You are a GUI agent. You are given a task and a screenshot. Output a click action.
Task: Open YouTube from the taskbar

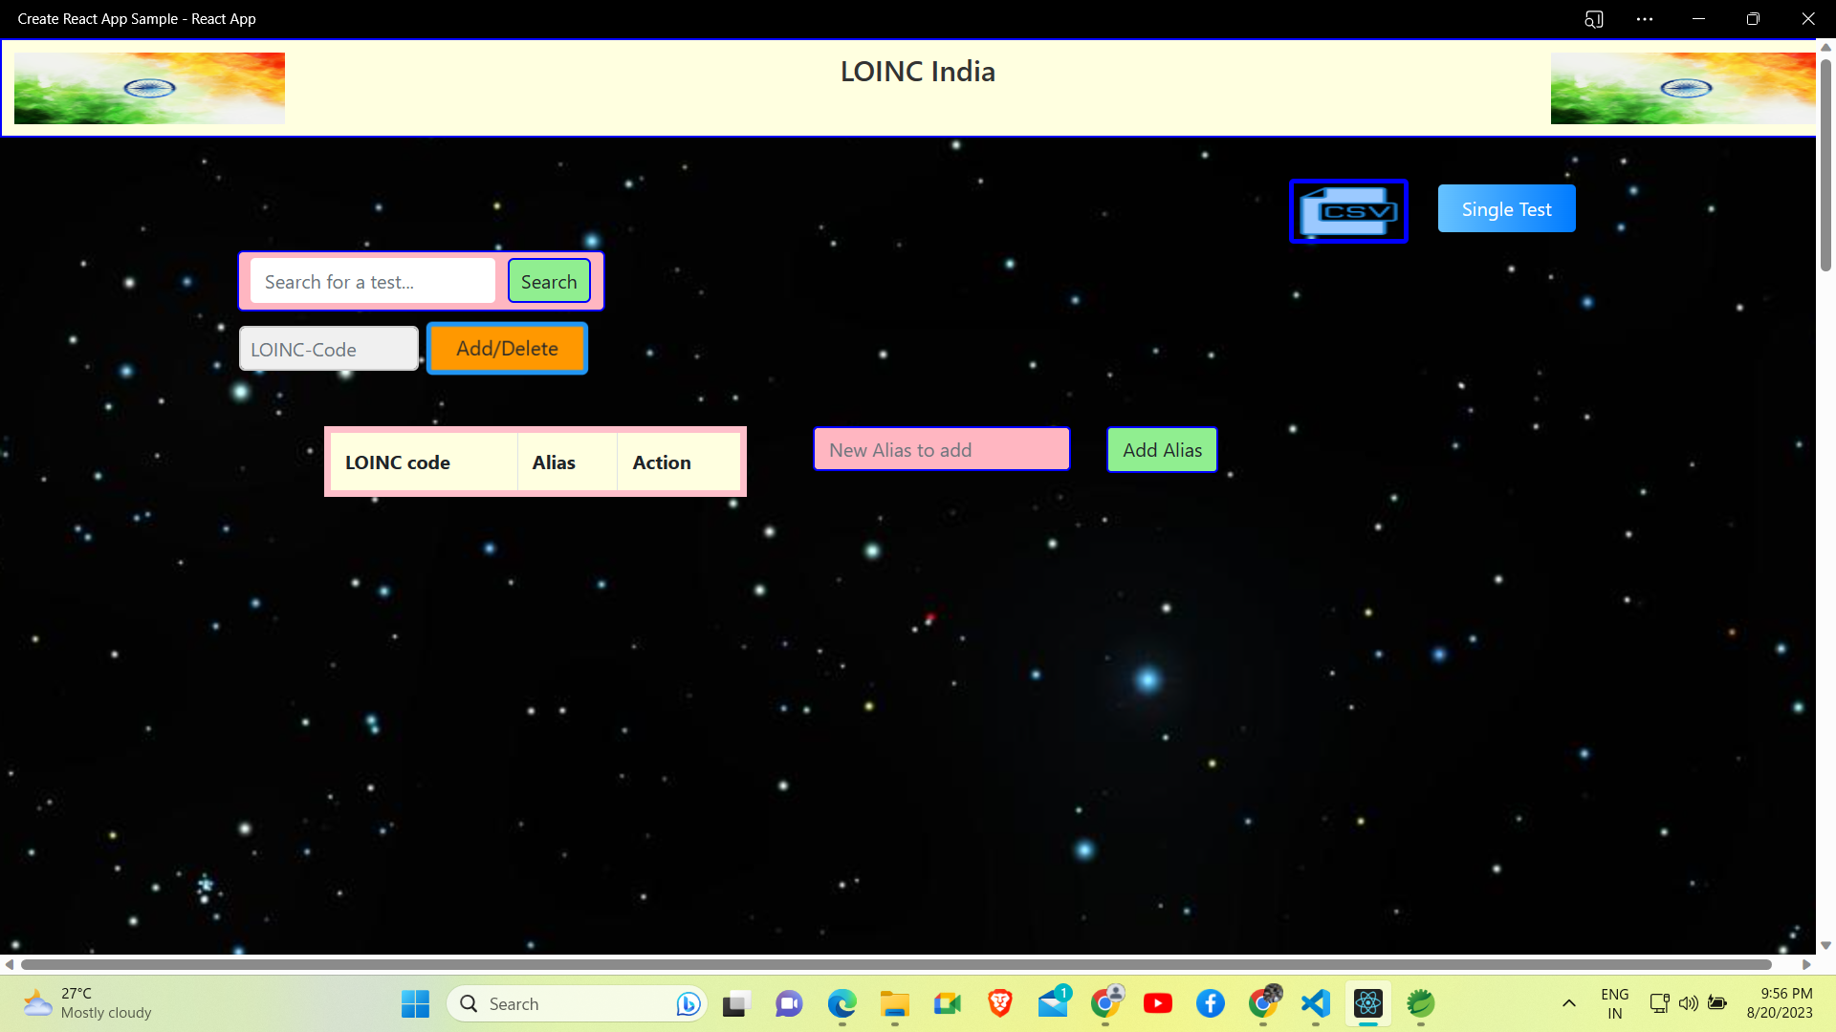tap(1158, 1004)
